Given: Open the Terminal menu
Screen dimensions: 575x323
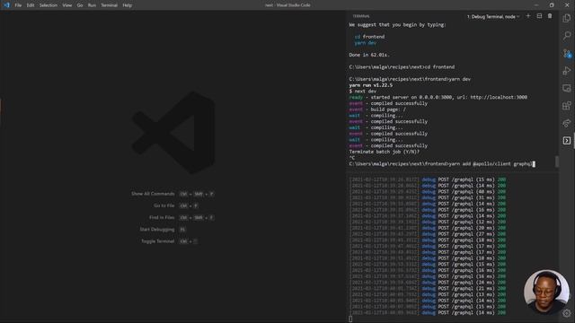Looking at the screenshot, I should coord(110,5).
